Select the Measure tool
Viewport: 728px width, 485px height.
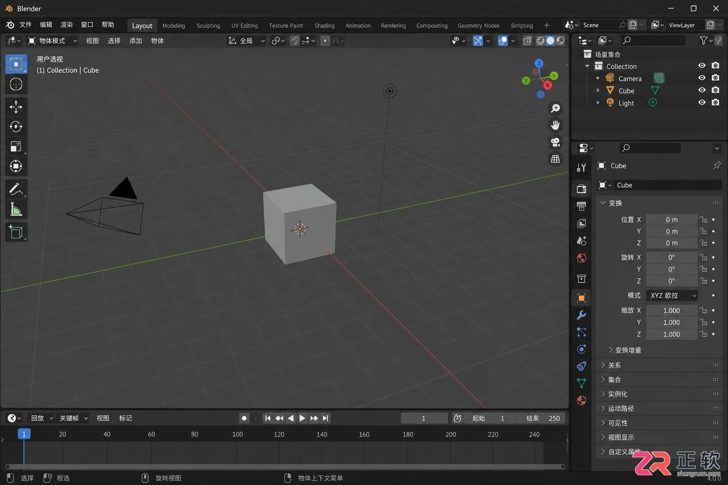click(x=16, y=210)
